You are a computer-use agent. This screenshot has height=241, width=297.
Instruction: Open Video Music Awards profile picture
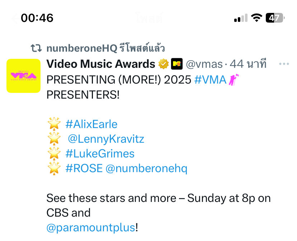pyautogui.click(x=23, y=76)
